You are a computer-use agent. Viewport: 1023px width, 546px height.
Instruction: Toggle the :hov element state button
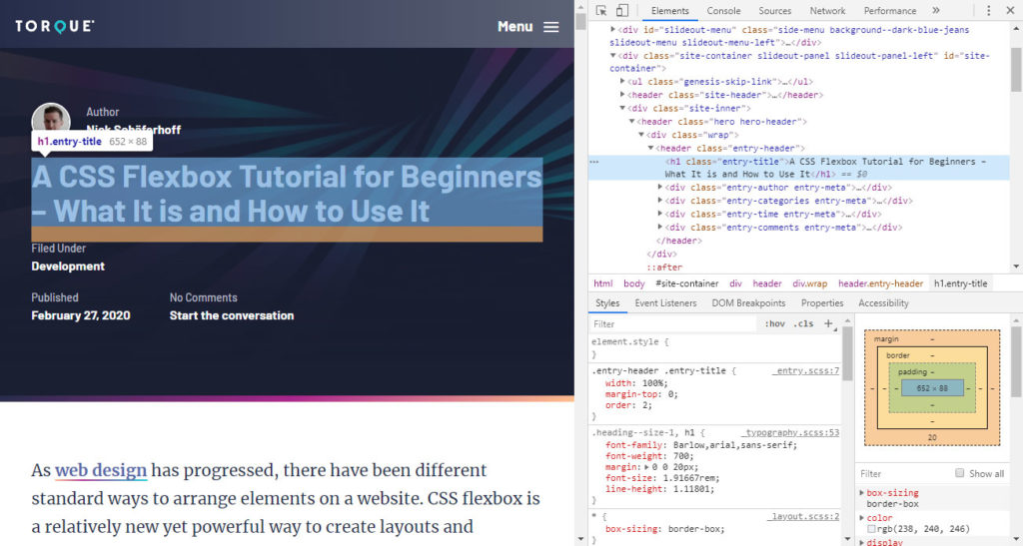[x=774, y=323]
